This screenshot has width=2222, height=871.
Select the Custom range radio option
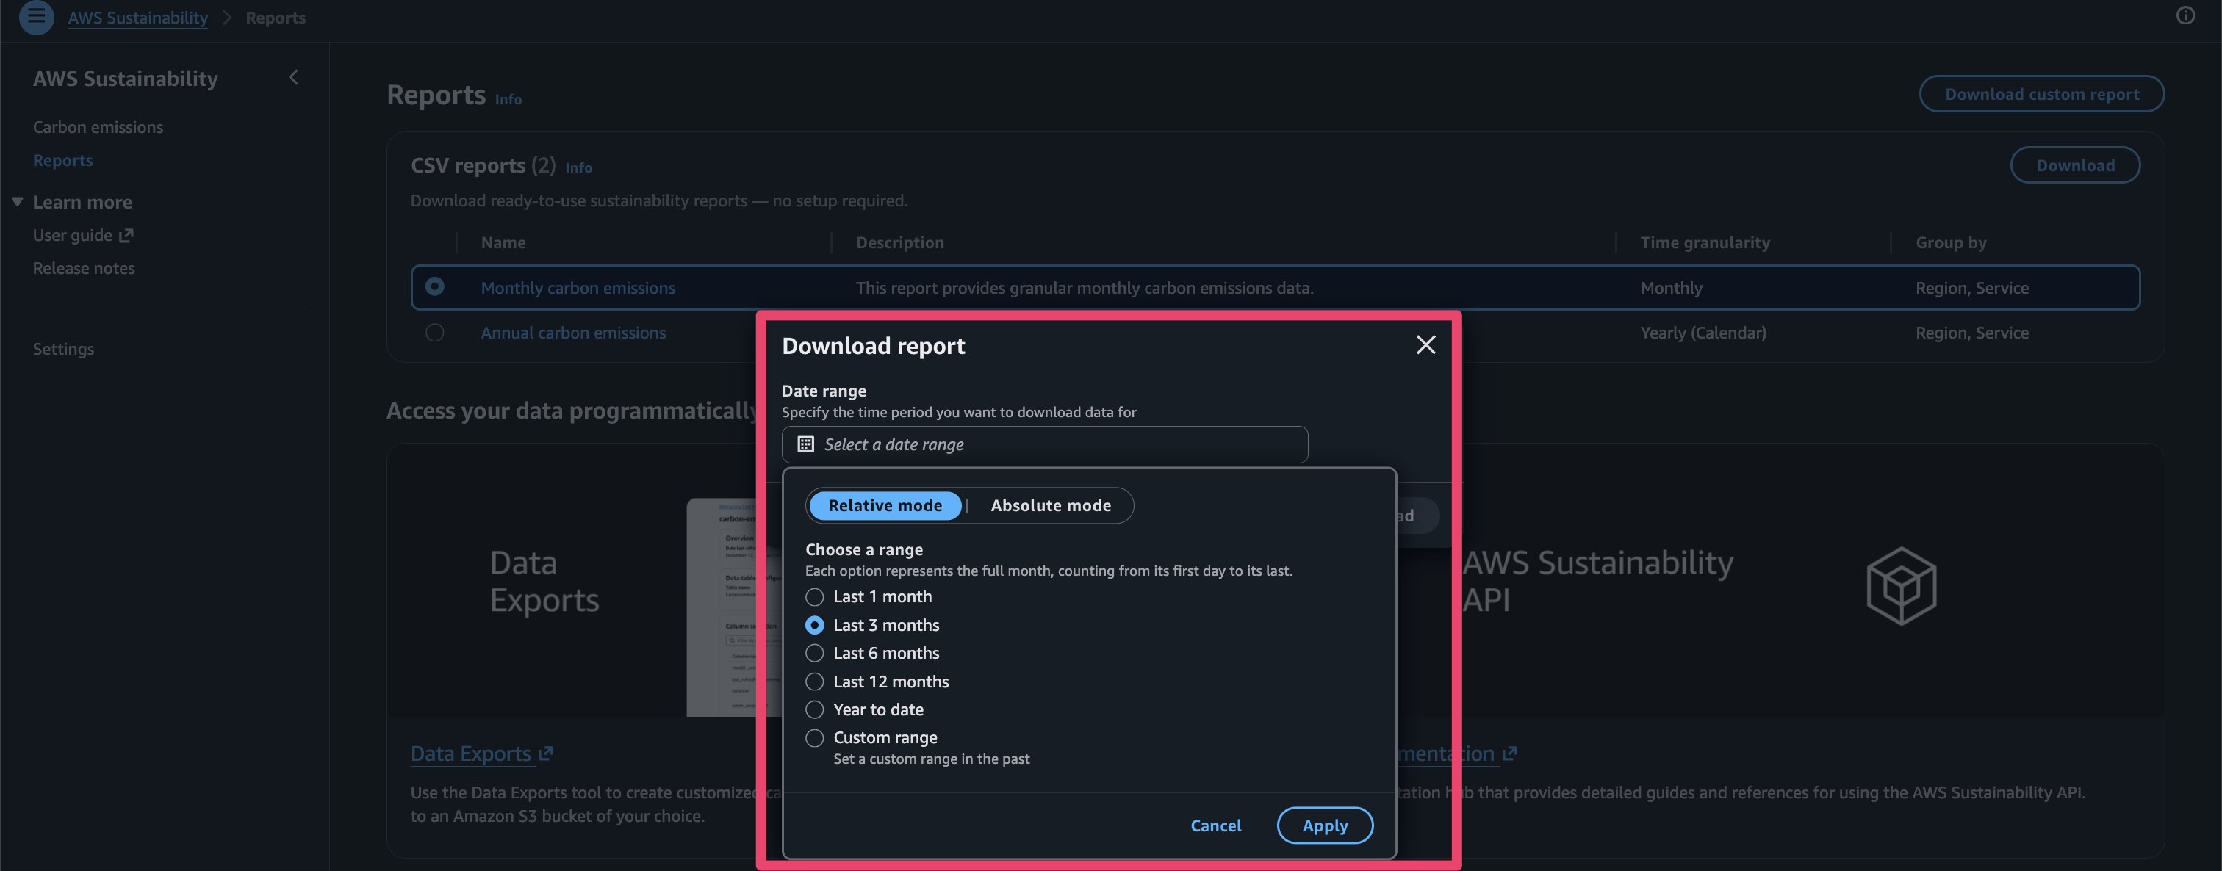click(814, 737)
